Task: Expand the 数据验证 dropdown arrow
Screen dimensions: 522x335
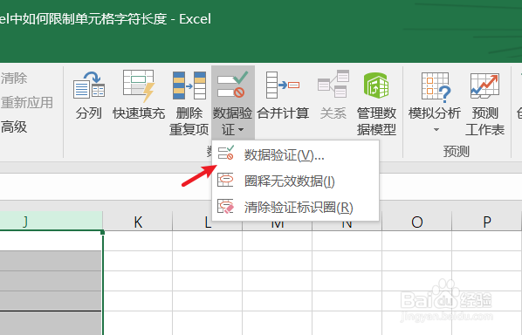Action: (x=241, y=129)
